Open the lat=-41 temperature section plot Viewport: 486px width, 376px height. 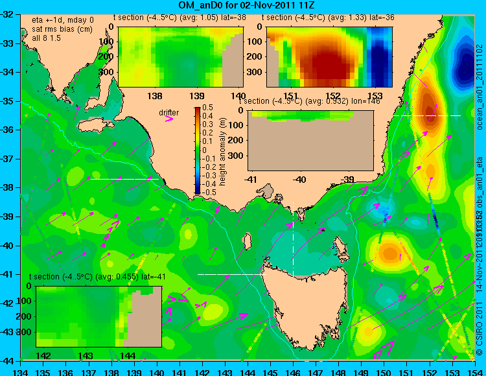pyautogui.click(x=99, y=316)
